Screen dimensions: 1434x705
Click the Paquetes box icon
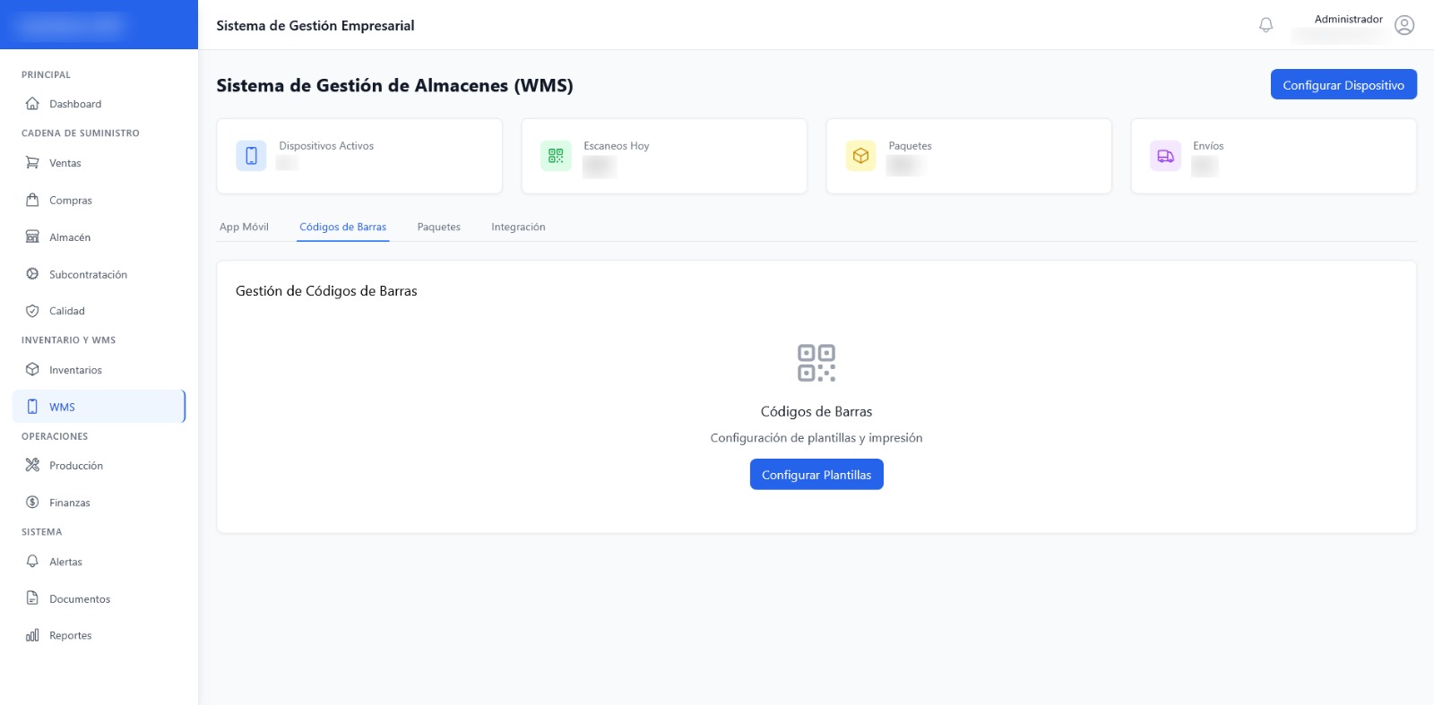(860, 156)
